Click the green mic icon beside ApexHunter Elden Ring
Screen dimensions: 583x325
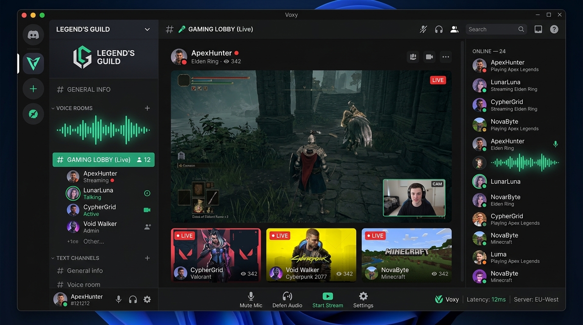555,144
